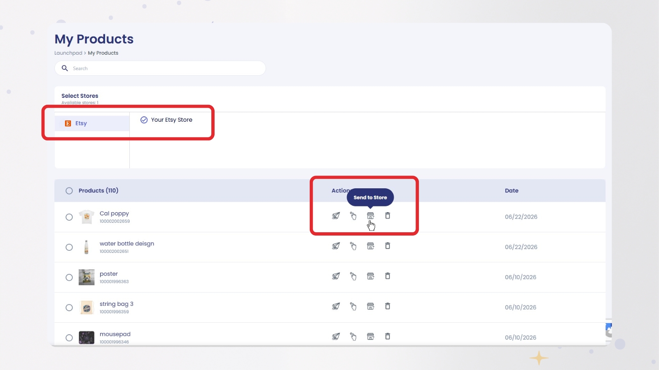Go to Launchpad via breadcrumb link
The image size is (659, 370).
point(68,53)
